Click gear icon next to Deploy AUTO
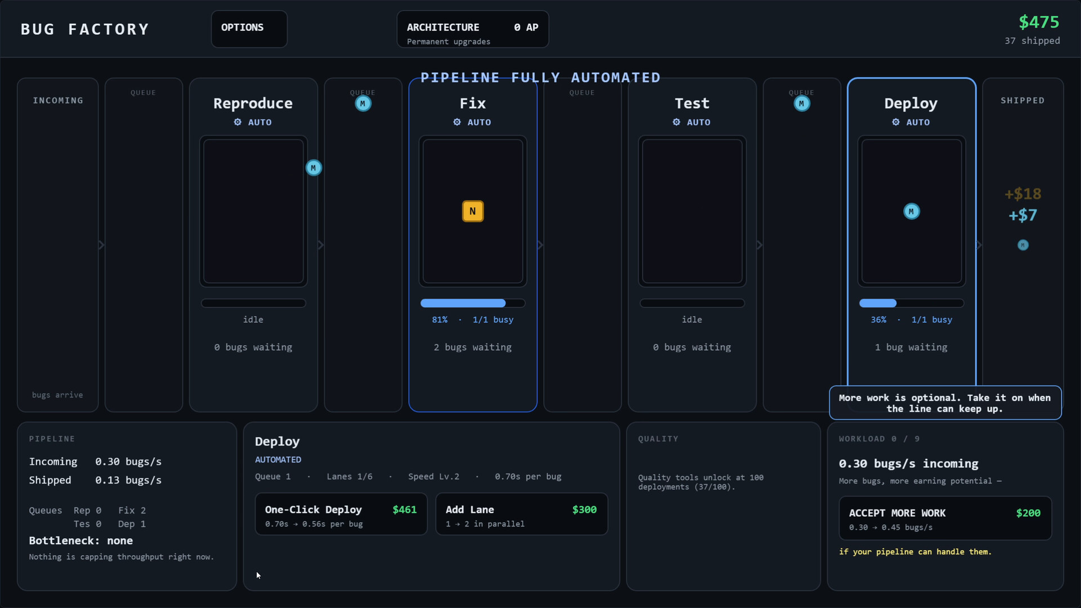Viewport: 1081px width, 608px height. [896, 122]
